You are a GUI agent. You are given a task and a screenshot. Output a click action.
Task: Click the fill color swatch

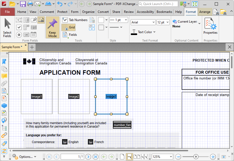click(101, 20)
